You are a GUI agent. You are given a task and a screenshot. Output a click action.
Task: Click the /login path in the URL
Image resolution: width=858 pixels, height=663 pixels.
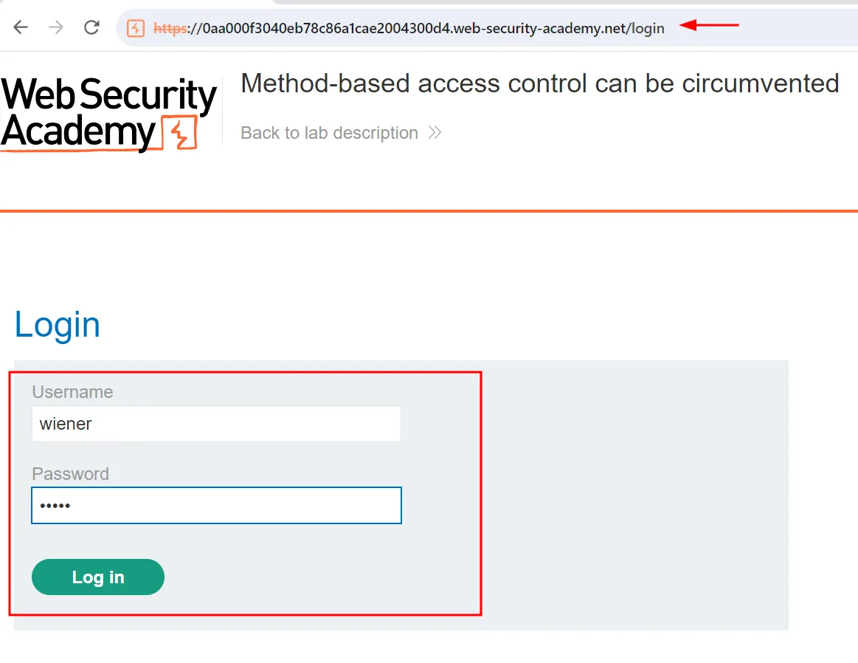pyautogui.click(x=645, y=29)
